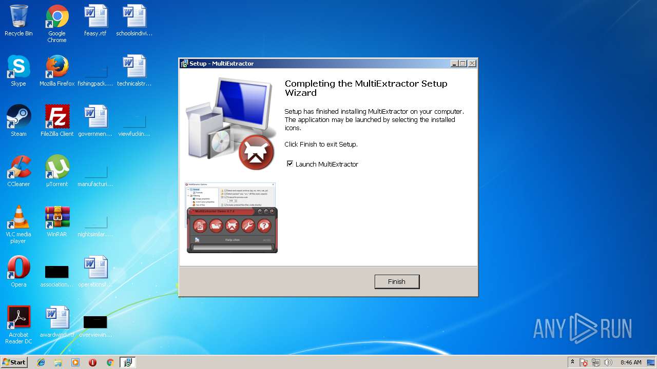Close the Setup - MultiExtractor window

[472, 64]
